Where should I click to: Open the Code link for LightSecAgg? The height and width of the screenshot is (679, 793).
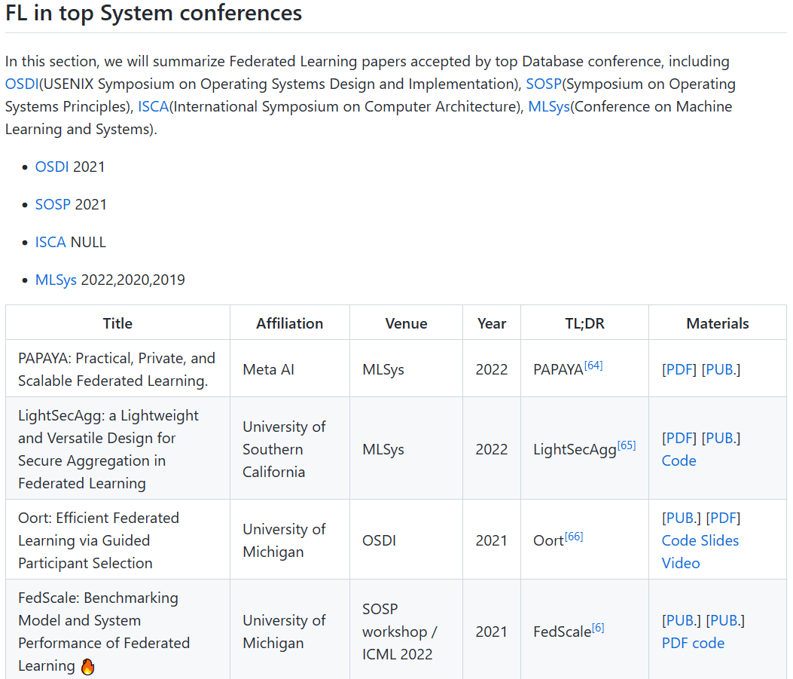(x=679, y=460)
